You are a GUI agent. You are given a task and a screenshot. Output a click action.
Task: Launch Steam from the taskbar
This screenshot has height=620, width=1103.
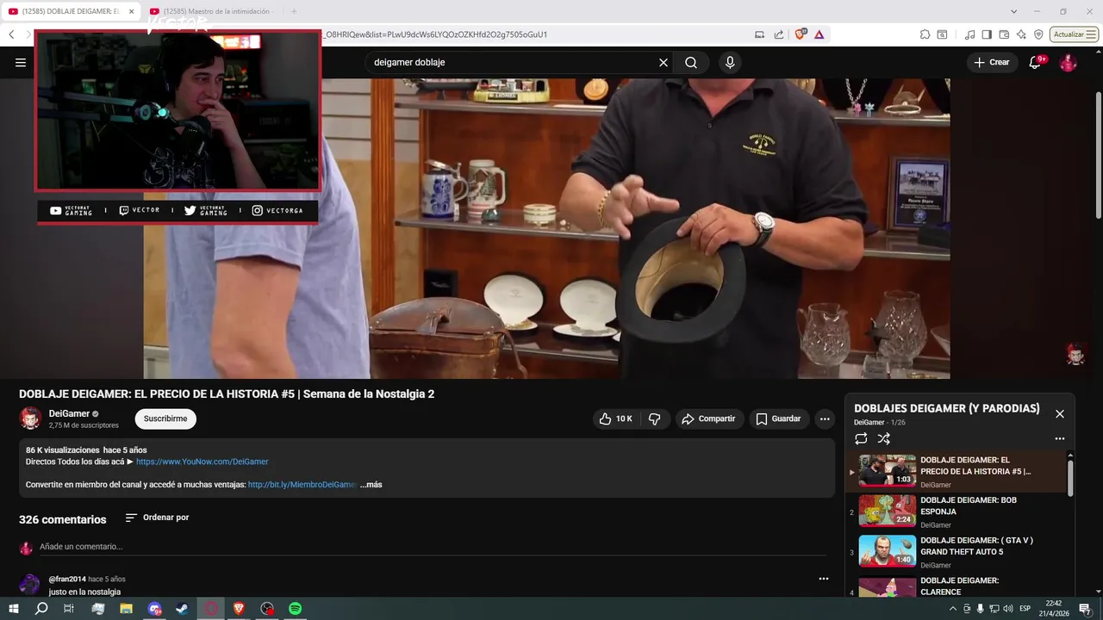point(183,609)
